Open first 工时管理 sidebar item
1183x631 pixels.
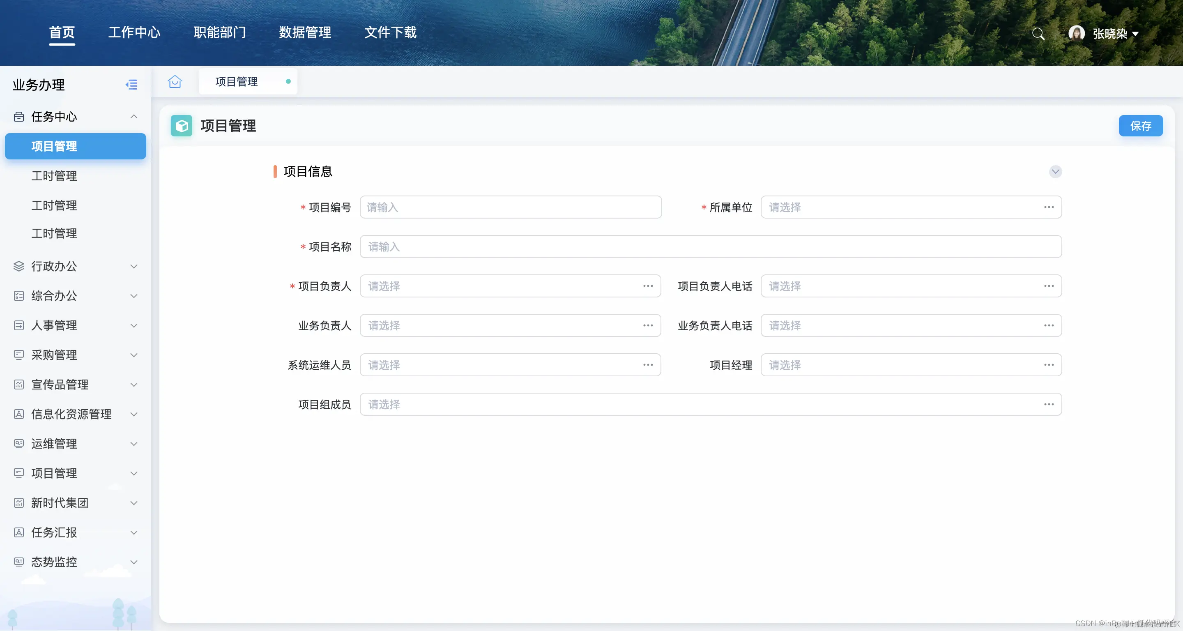[x=54, y=176]
